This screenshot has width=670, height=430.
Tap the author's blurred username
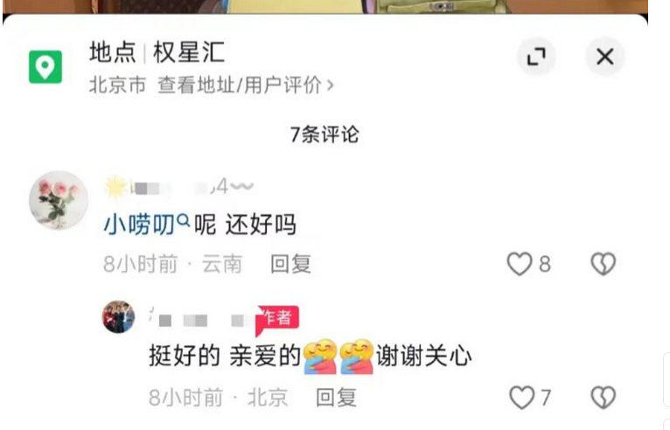[202, 319]
